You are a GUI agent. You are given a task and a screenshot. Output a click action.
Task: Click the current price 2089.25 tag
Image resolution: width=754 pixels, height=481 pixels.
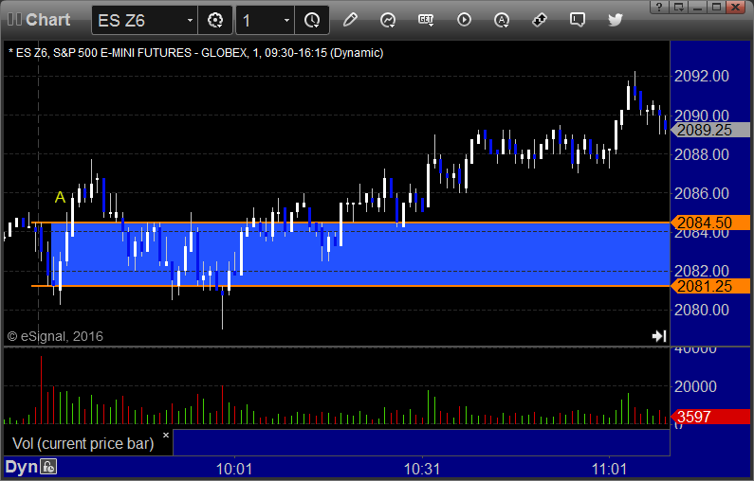712,130
